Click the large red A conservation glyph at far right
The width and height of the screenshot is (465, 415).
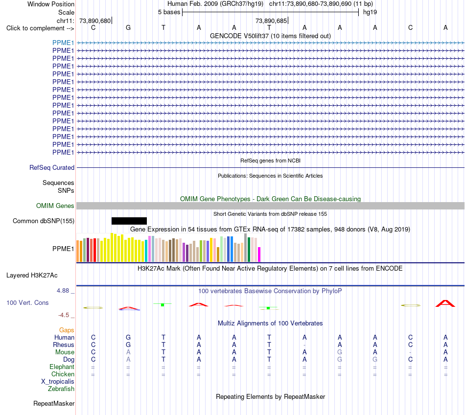tap(445, 303)
